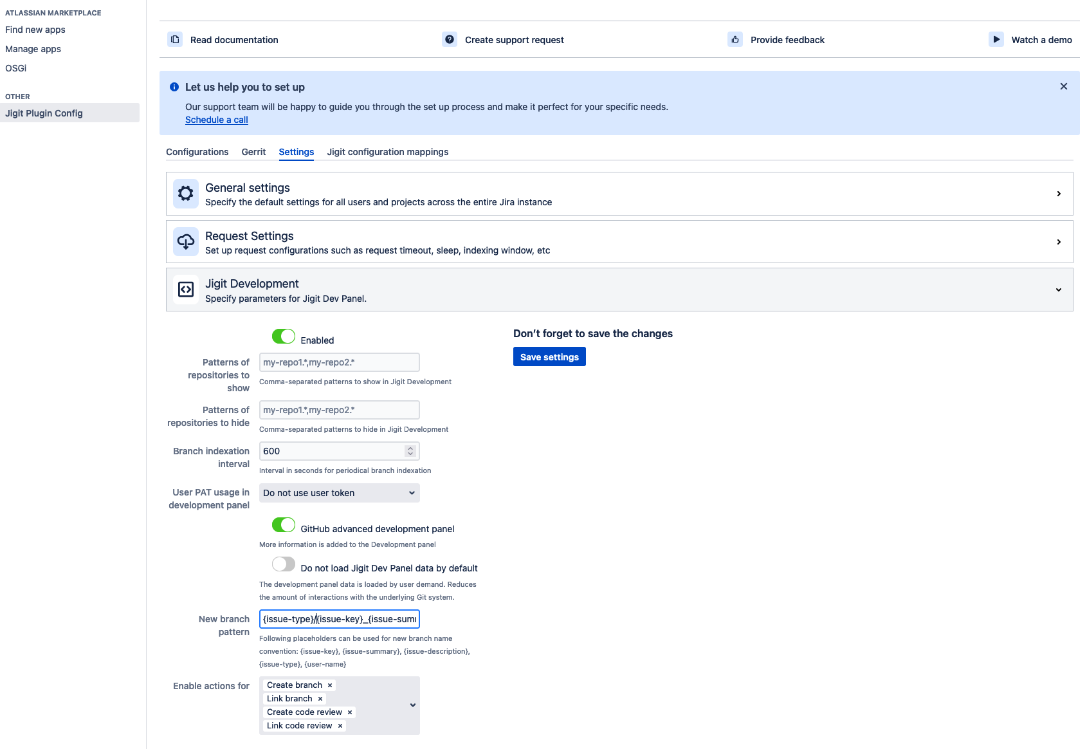
Task: Click the Read documentation icon
Action: [x=175, y=39]
